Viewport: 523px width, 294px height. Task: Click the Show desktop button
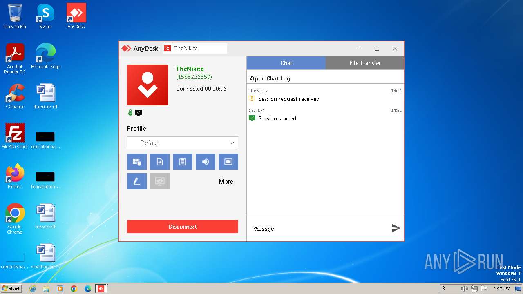[518, 289]
